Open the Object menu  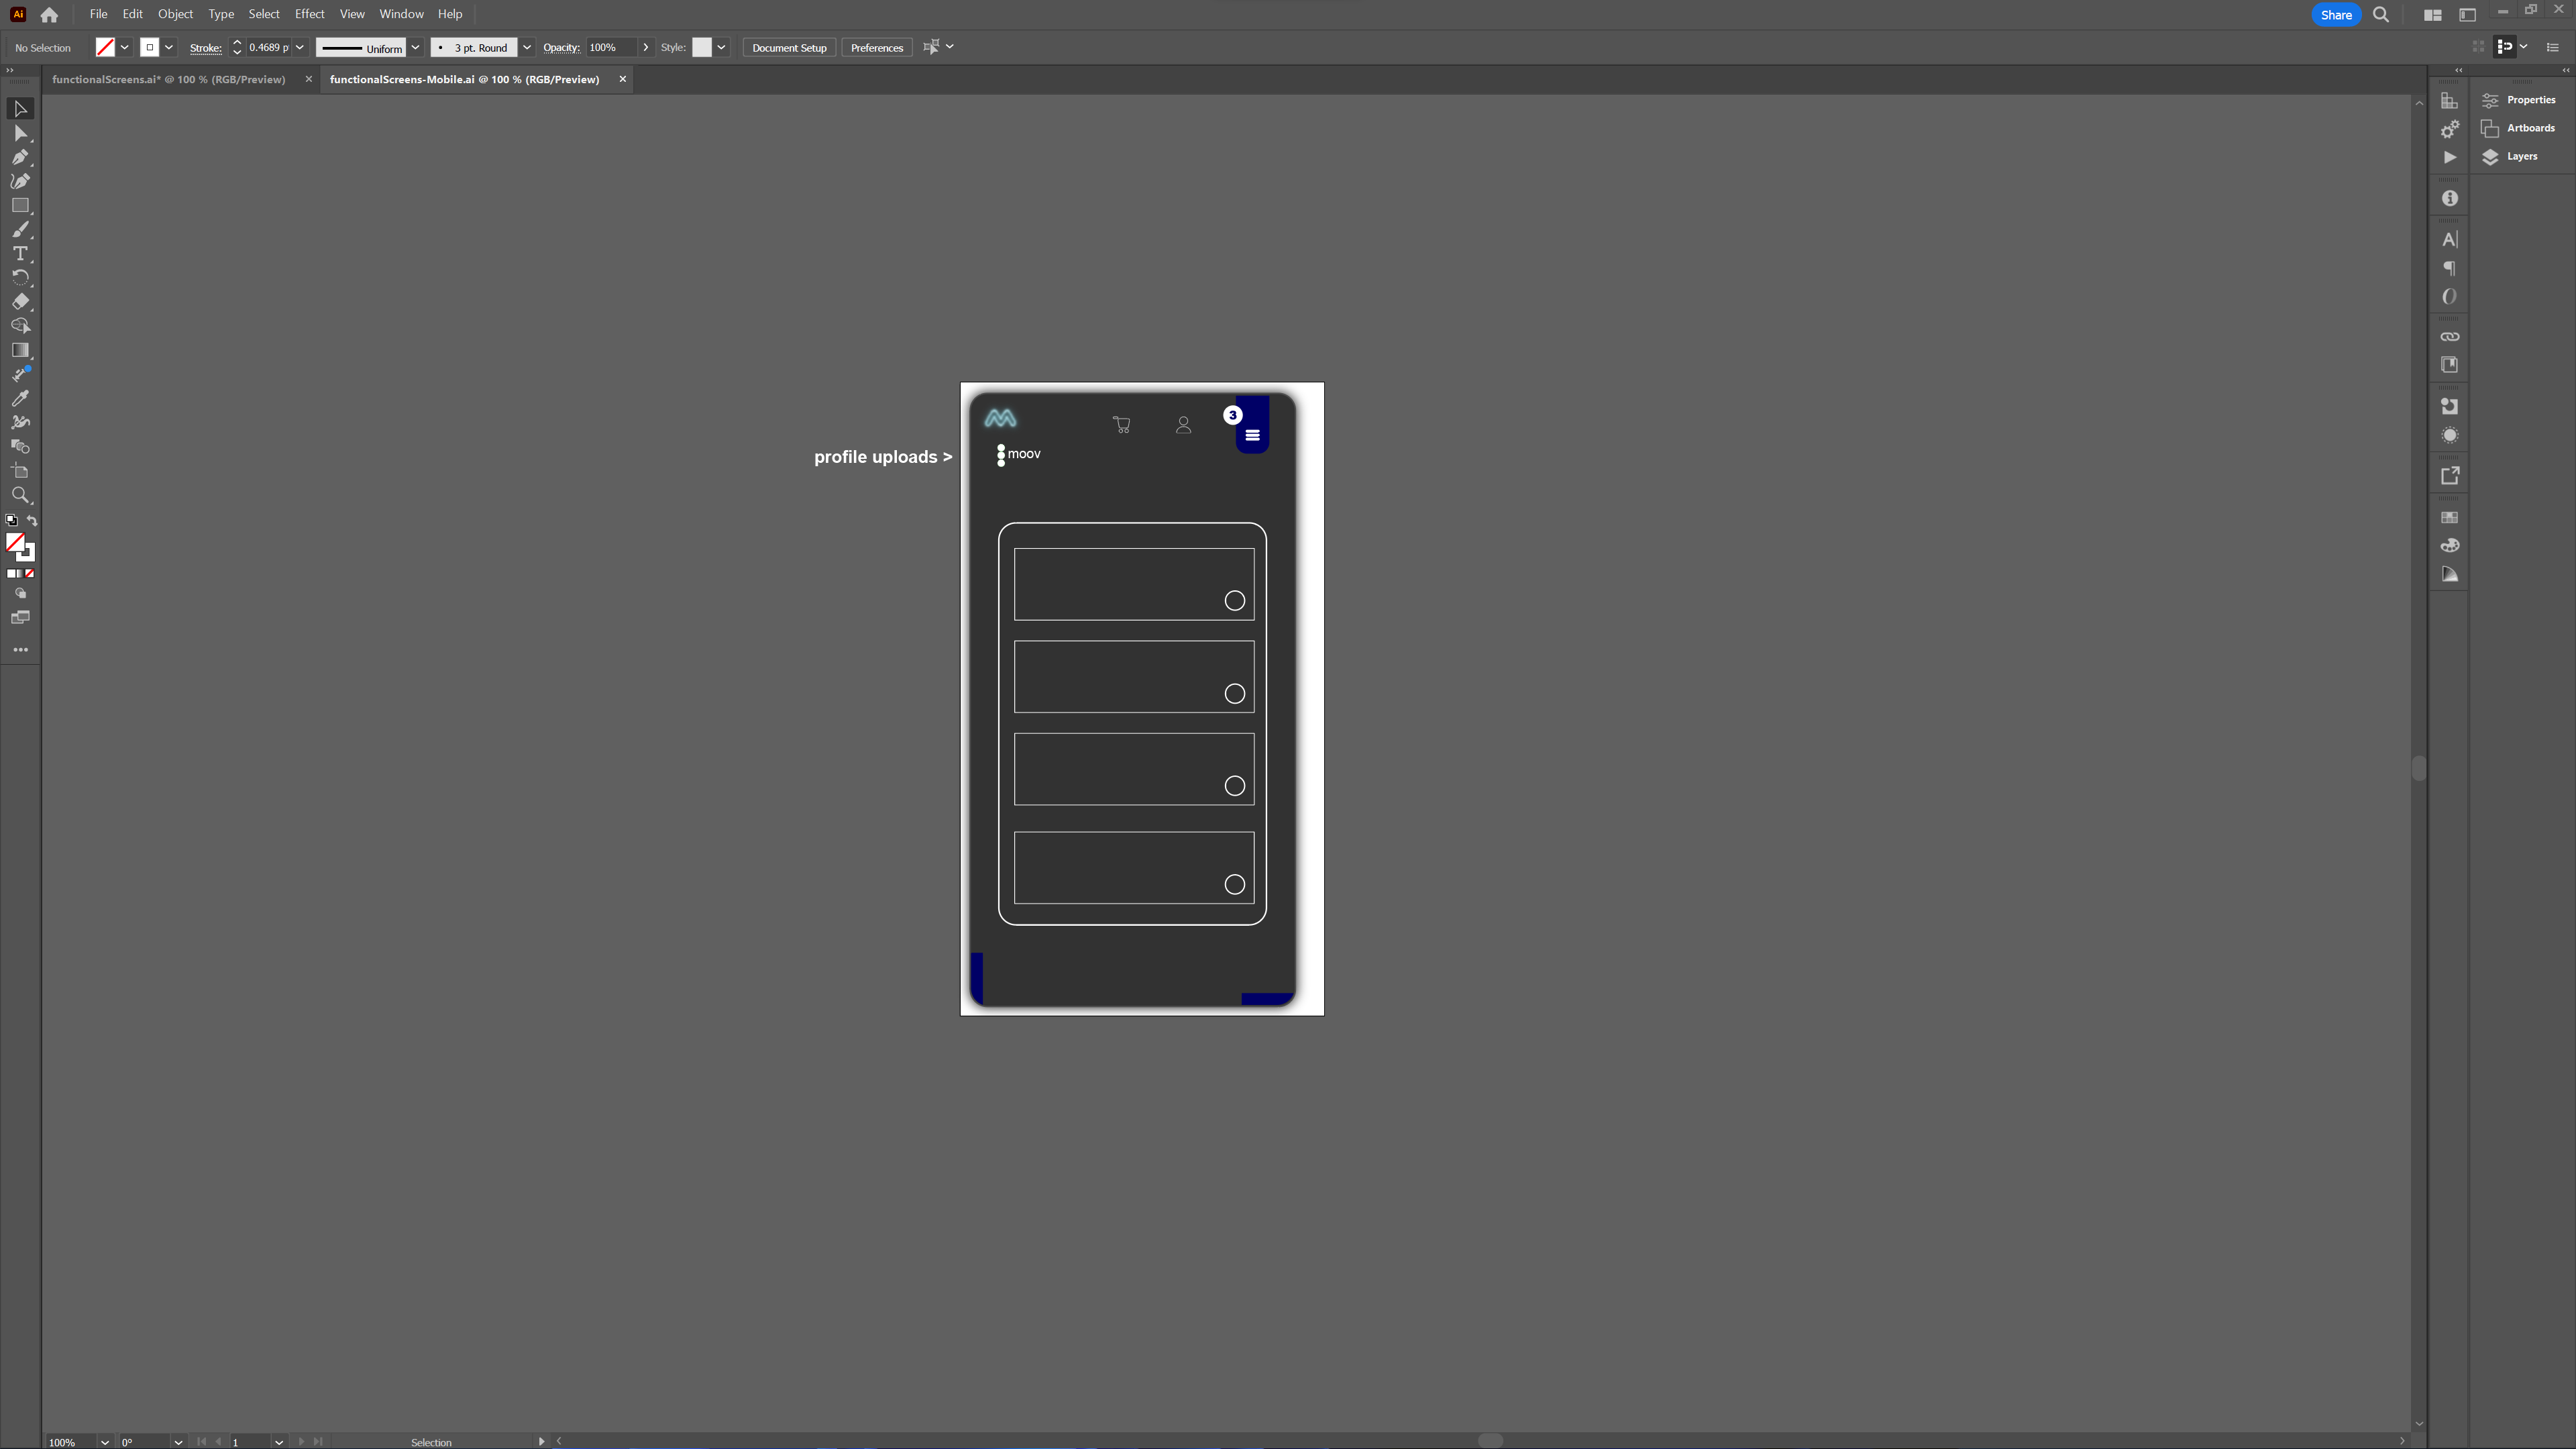pyautogui.click(x=175, y=14)
